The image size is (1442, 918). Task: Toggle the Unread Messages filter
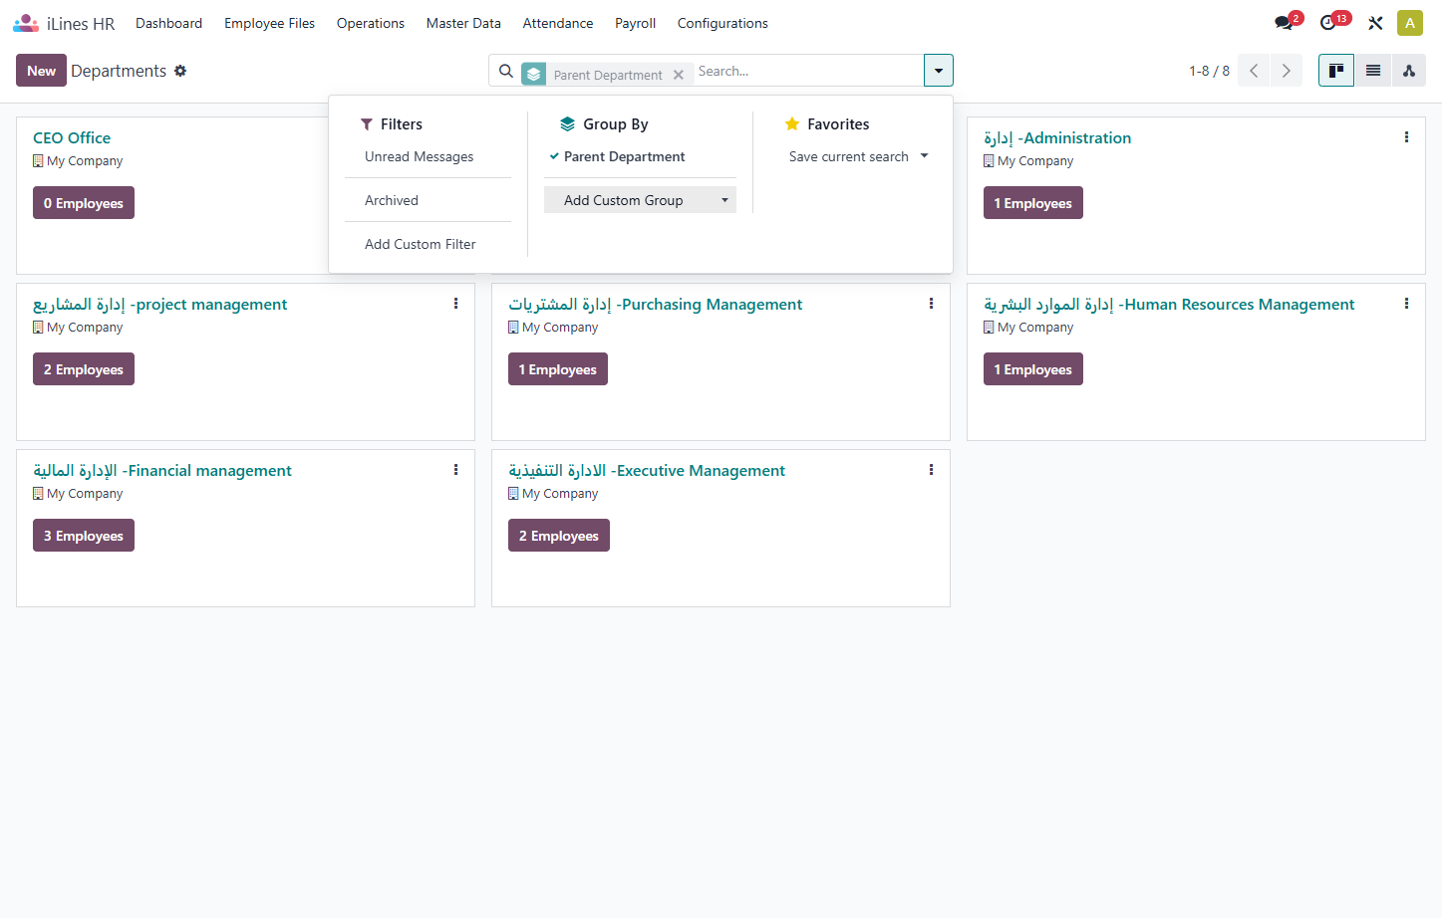[x=420, y=156]
